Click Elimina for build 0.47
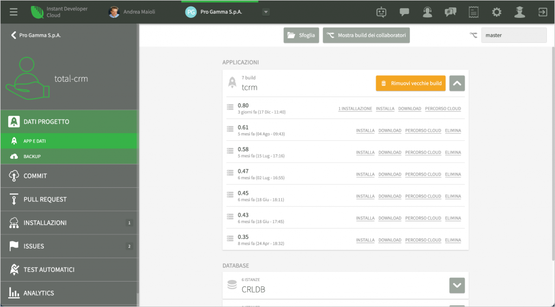 pyautogui.click(x=453, y=174)
